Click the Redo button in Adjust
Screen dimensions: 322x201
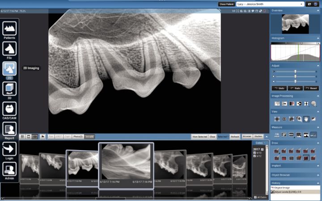click(295, 88)
